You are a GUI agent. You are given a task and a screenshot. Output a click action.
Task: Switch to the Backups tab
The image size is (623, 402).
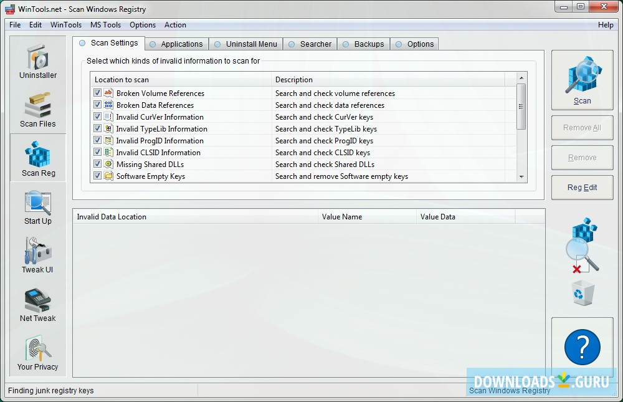click(364, 44)
